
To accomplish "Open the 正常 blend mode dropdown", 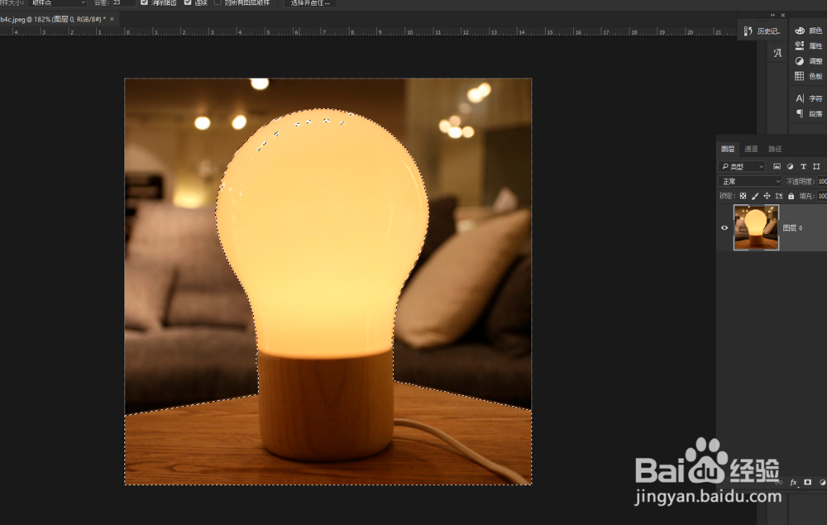I will pyautogui.click(x=748, y=180).
